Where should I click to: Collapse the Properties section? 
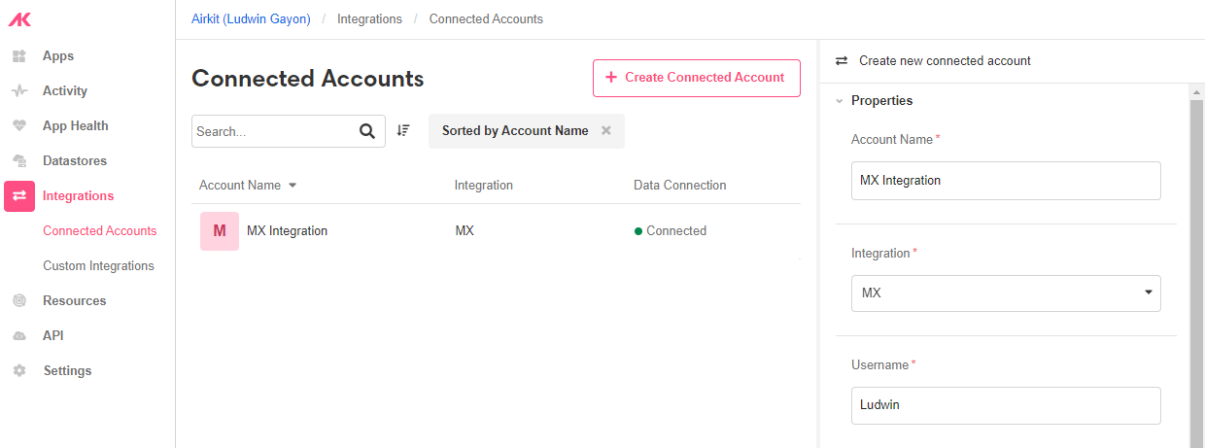(x=840, y=101)
